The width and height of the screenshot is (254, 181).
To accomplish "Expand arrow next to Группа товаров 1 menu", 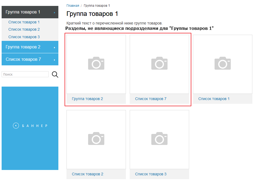I will pyautogui.click(x=55, y=12).
